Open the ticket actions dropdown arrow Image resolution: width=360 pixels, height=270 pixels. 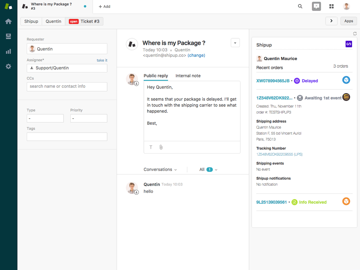click(x=235, y=43)
